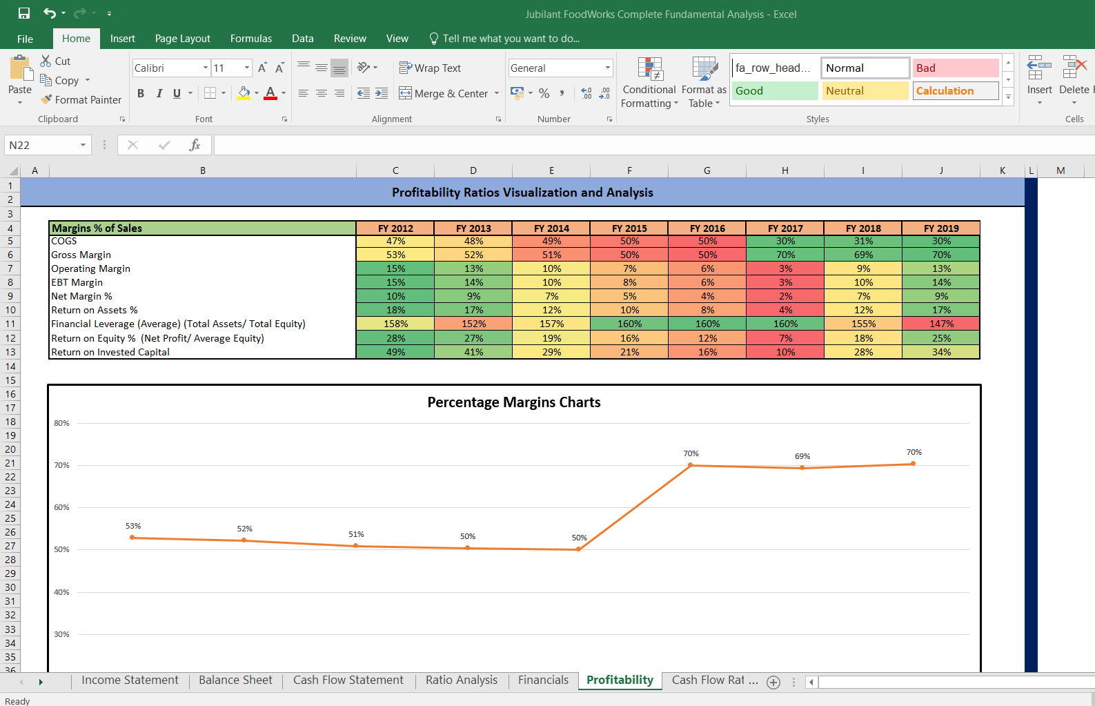Apply the Neutral cell style
Image resolution: width=1095 pixels, height=706 pixels.
865,90
